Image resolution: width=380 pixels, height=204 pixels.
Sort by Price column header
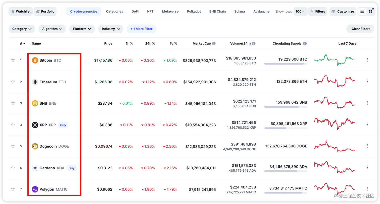pyautogui.click(x=108, y=43)
